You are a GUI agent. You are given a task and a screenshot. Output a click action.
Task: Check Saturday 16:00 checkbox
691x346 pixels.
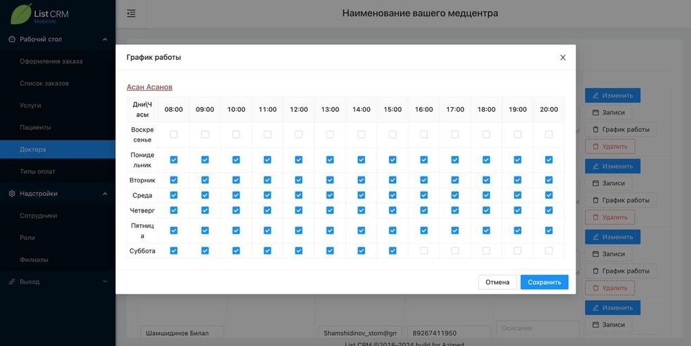[424, 250]
